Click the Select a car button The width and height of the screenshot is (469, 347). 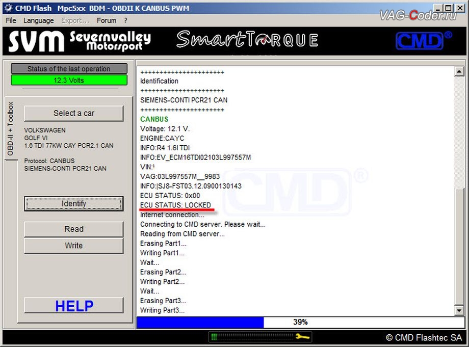pos(74,113)
